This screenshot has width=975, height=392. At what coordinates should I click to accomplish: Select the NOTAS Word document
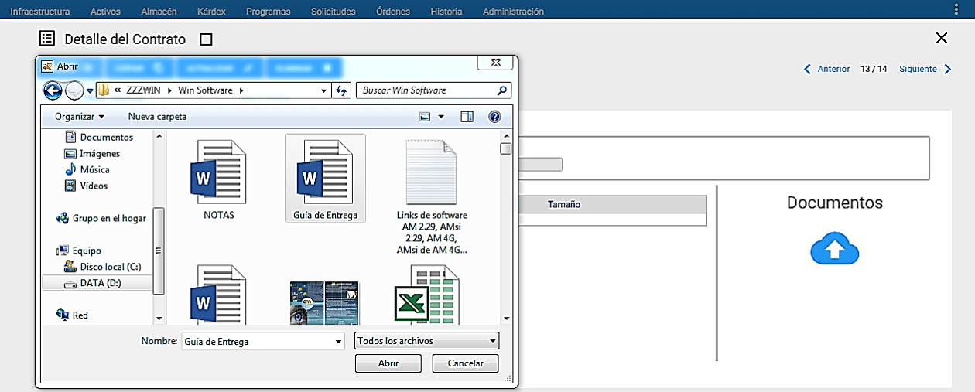click(x=219, y=179)
